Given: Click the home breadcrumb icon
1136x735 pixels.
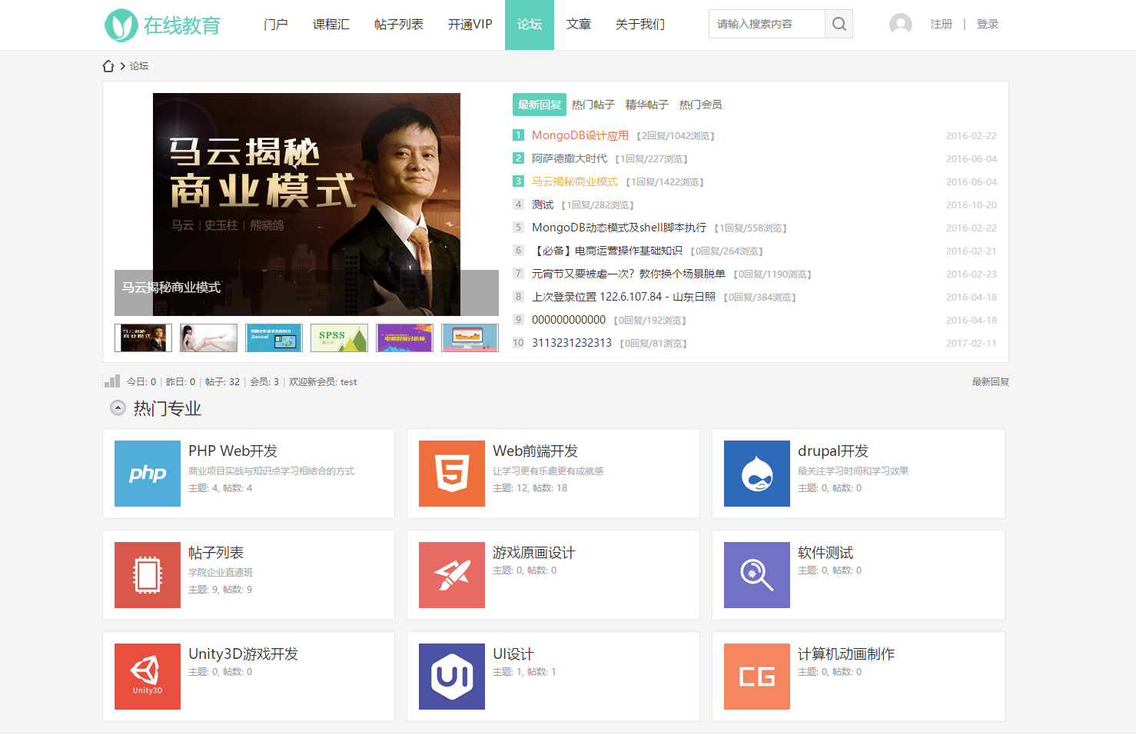Looking at the screenshot, I should 108,66.
